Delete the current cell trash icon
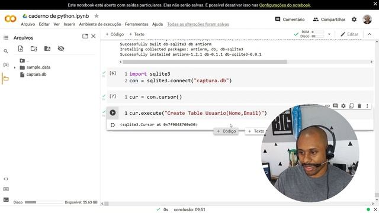The image size is (379, 213). click(359, 106)
